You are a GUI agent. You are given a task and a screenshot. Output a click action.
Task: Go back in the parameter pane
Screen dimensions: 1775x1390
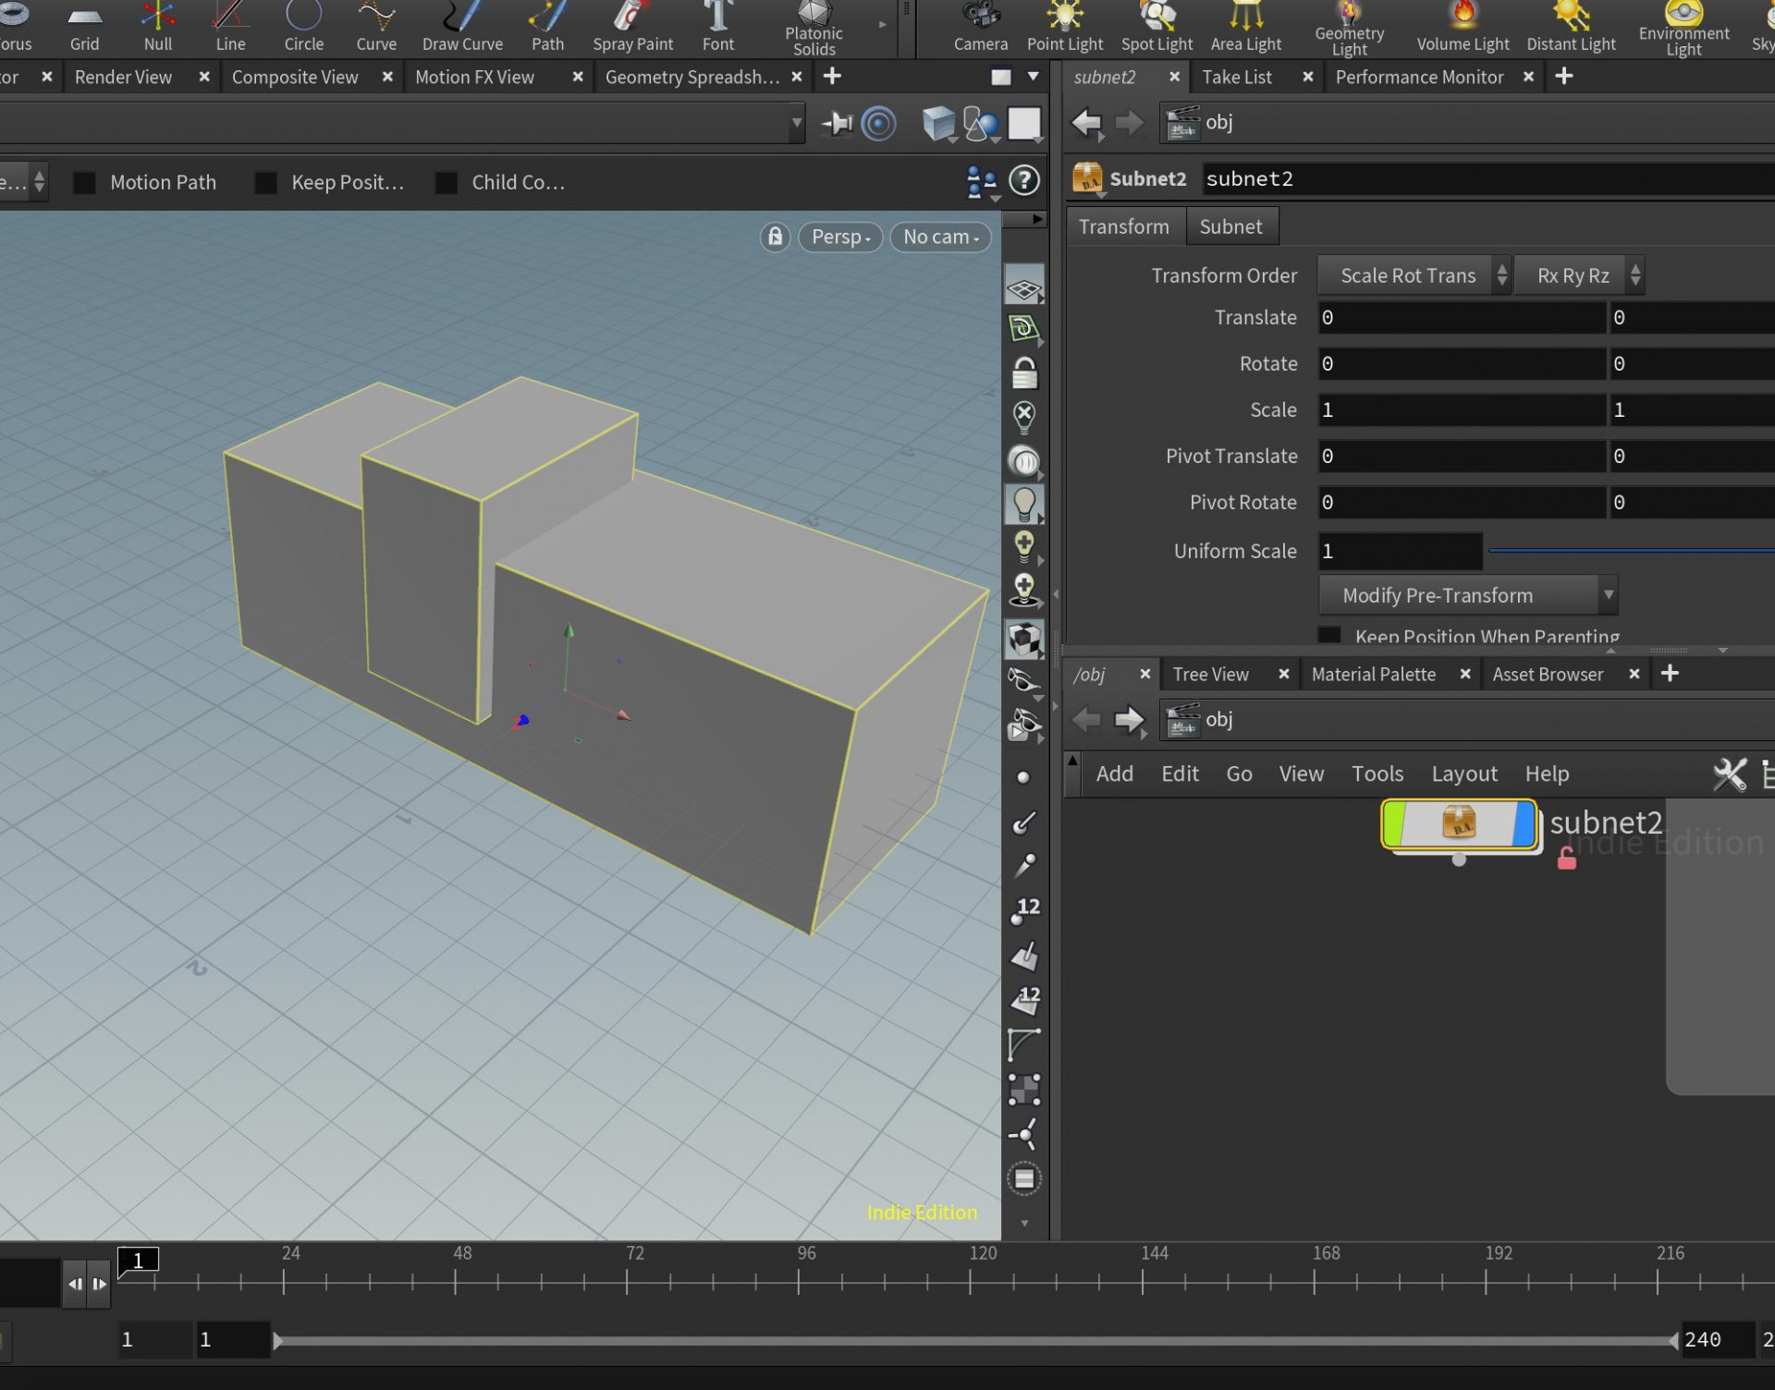pyautogui.click(x=1086, y=123)
